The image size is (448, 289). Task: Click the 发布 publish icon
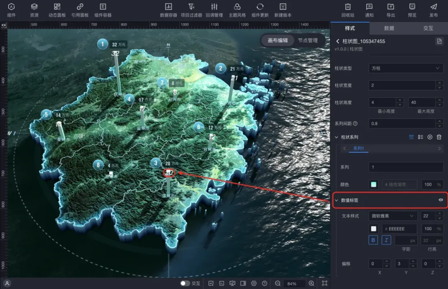click(434, 7)
